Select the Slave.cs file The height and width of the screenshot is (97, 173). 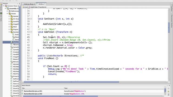15,84
